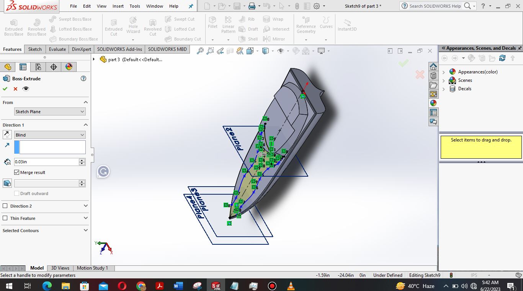Open Boss-Extrude help question mark

[83, 78]
